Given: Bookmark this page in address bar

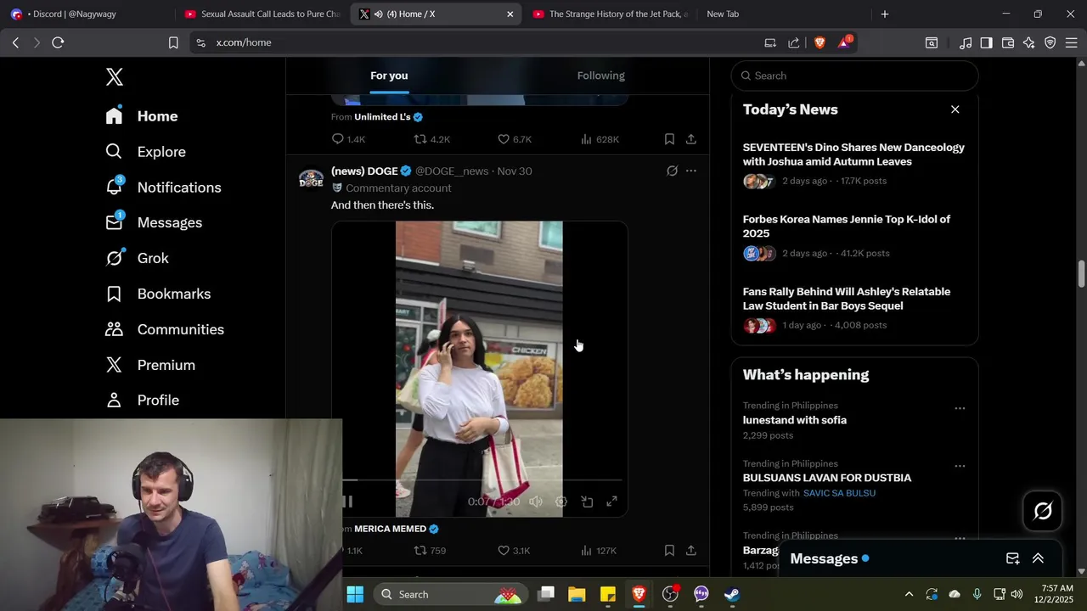Looking at the screenshot, I should 173,42.
